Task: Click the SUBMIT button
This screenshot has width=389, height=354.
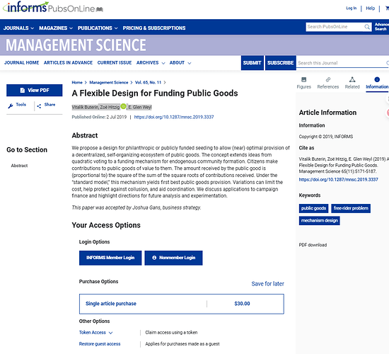Action: 252,63
